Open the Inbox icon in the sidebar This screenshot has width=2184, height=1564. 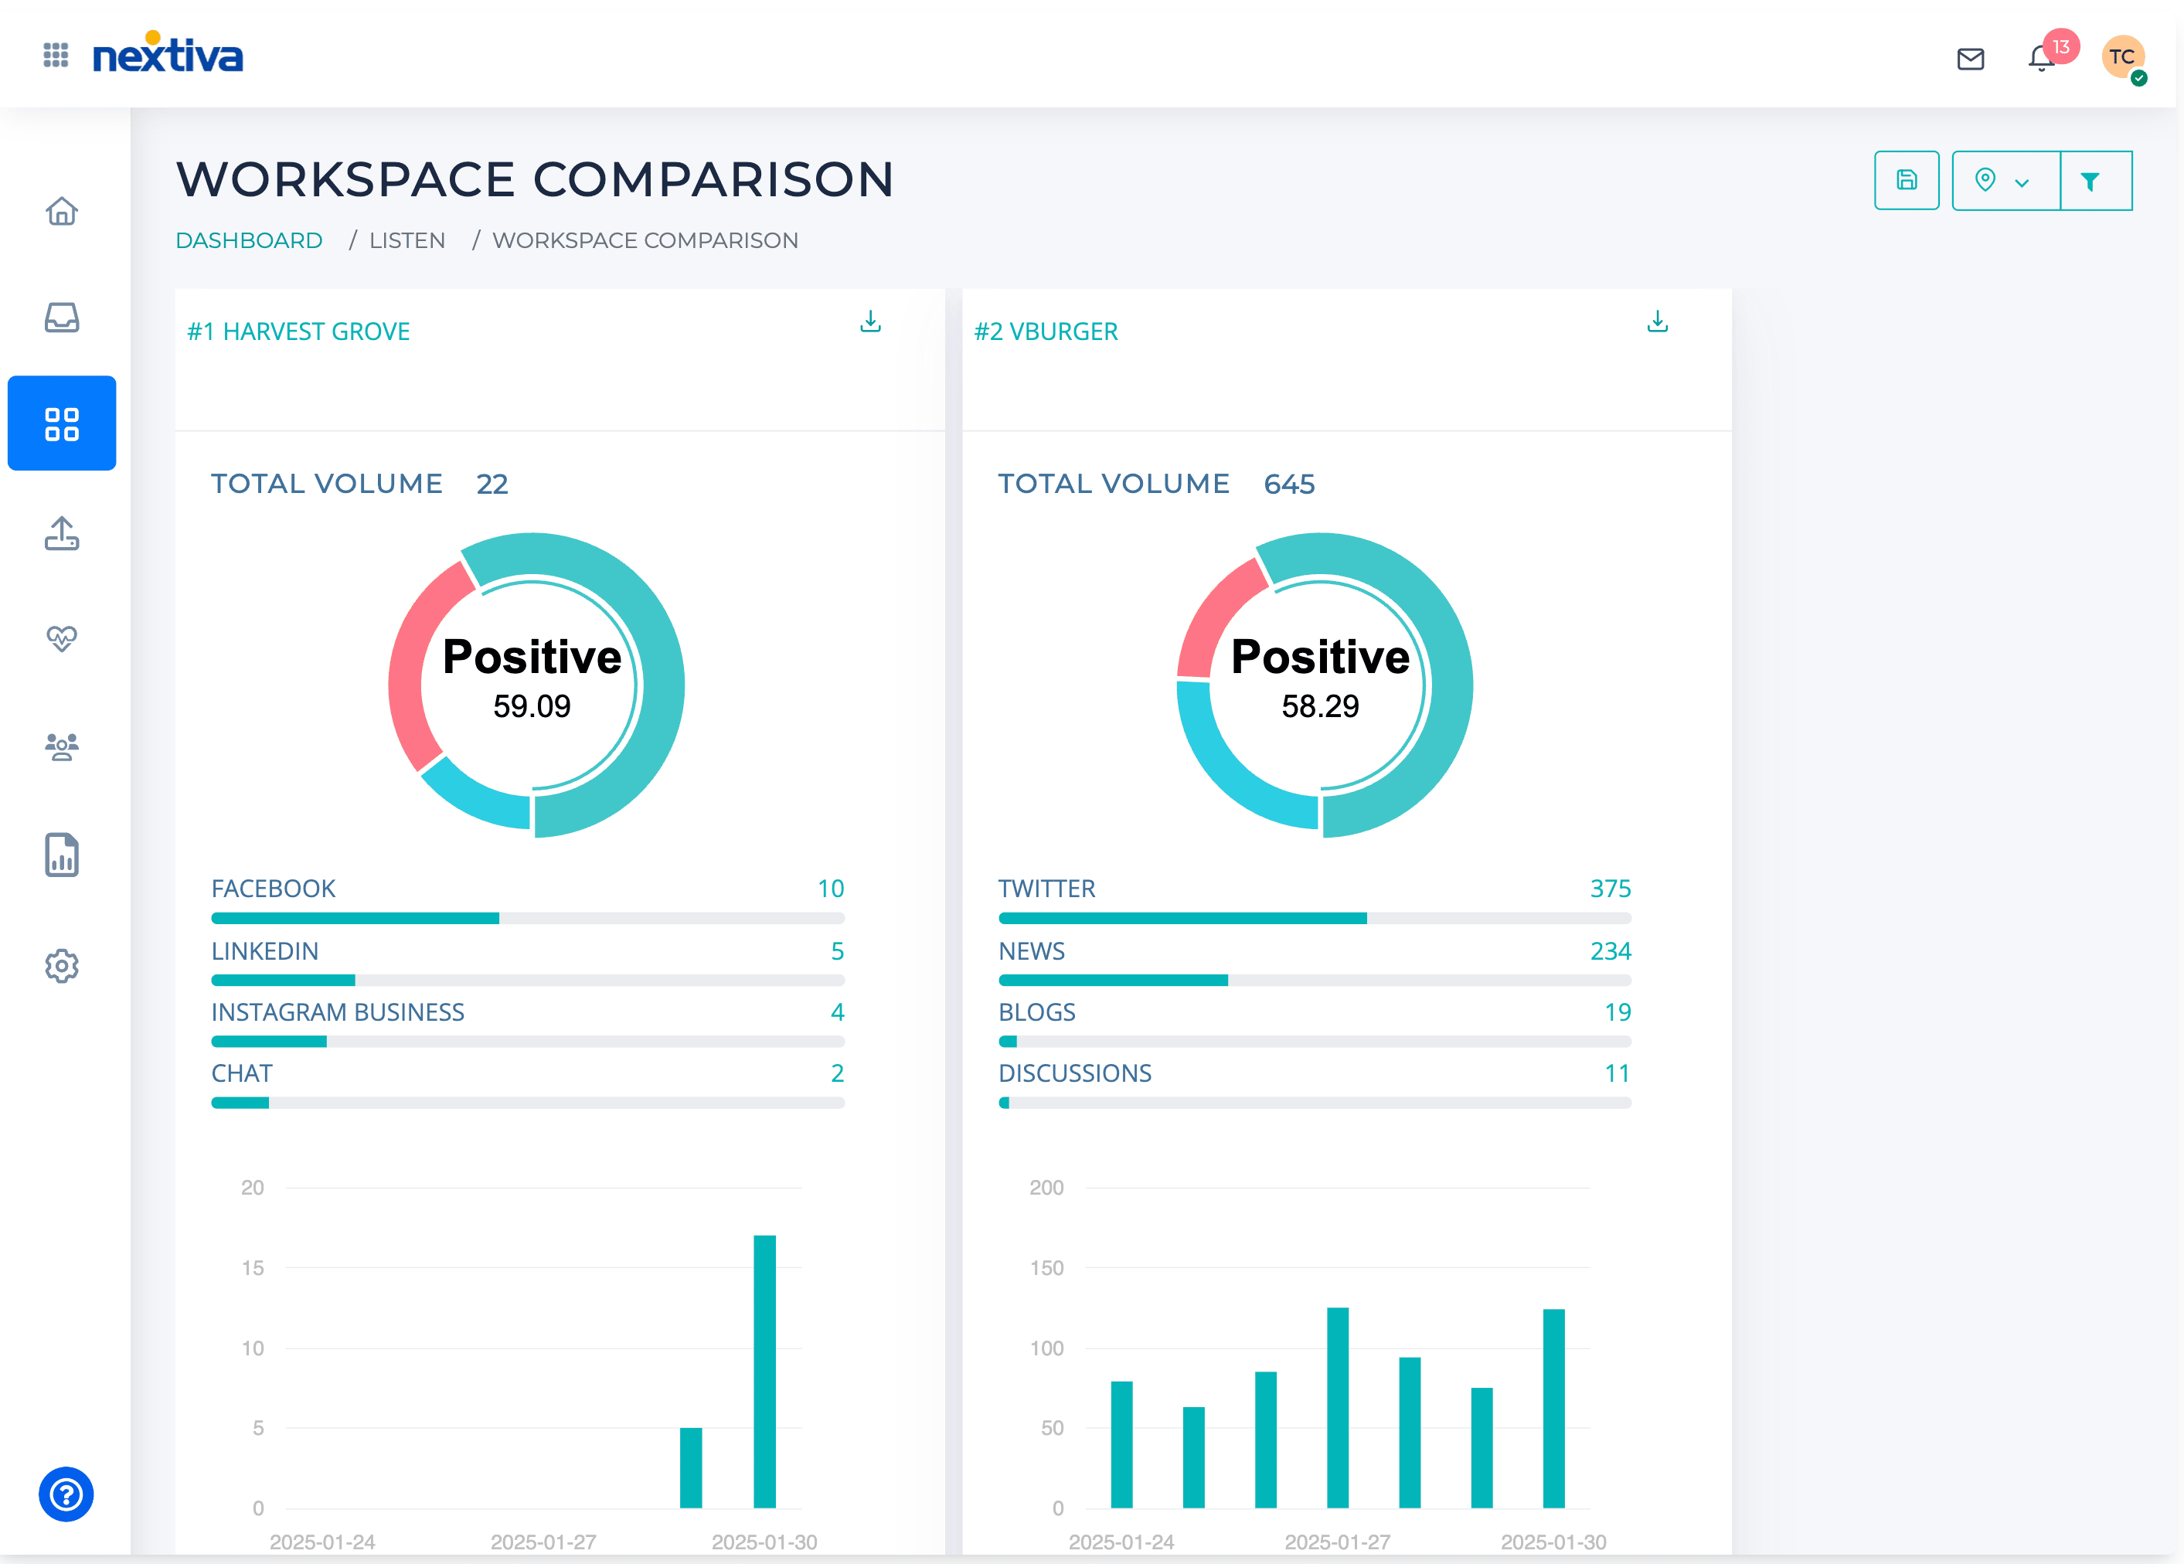click(62, 318)
